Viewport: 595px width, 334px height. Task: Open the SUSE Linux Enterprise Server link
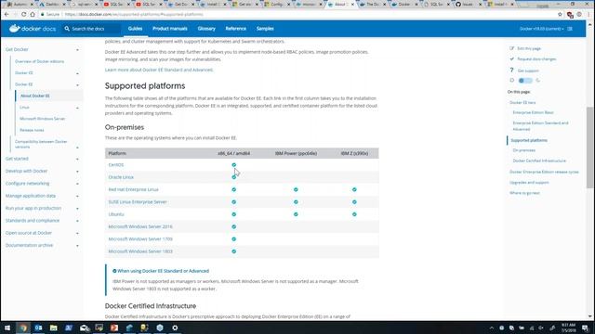[x=138, y=202]
